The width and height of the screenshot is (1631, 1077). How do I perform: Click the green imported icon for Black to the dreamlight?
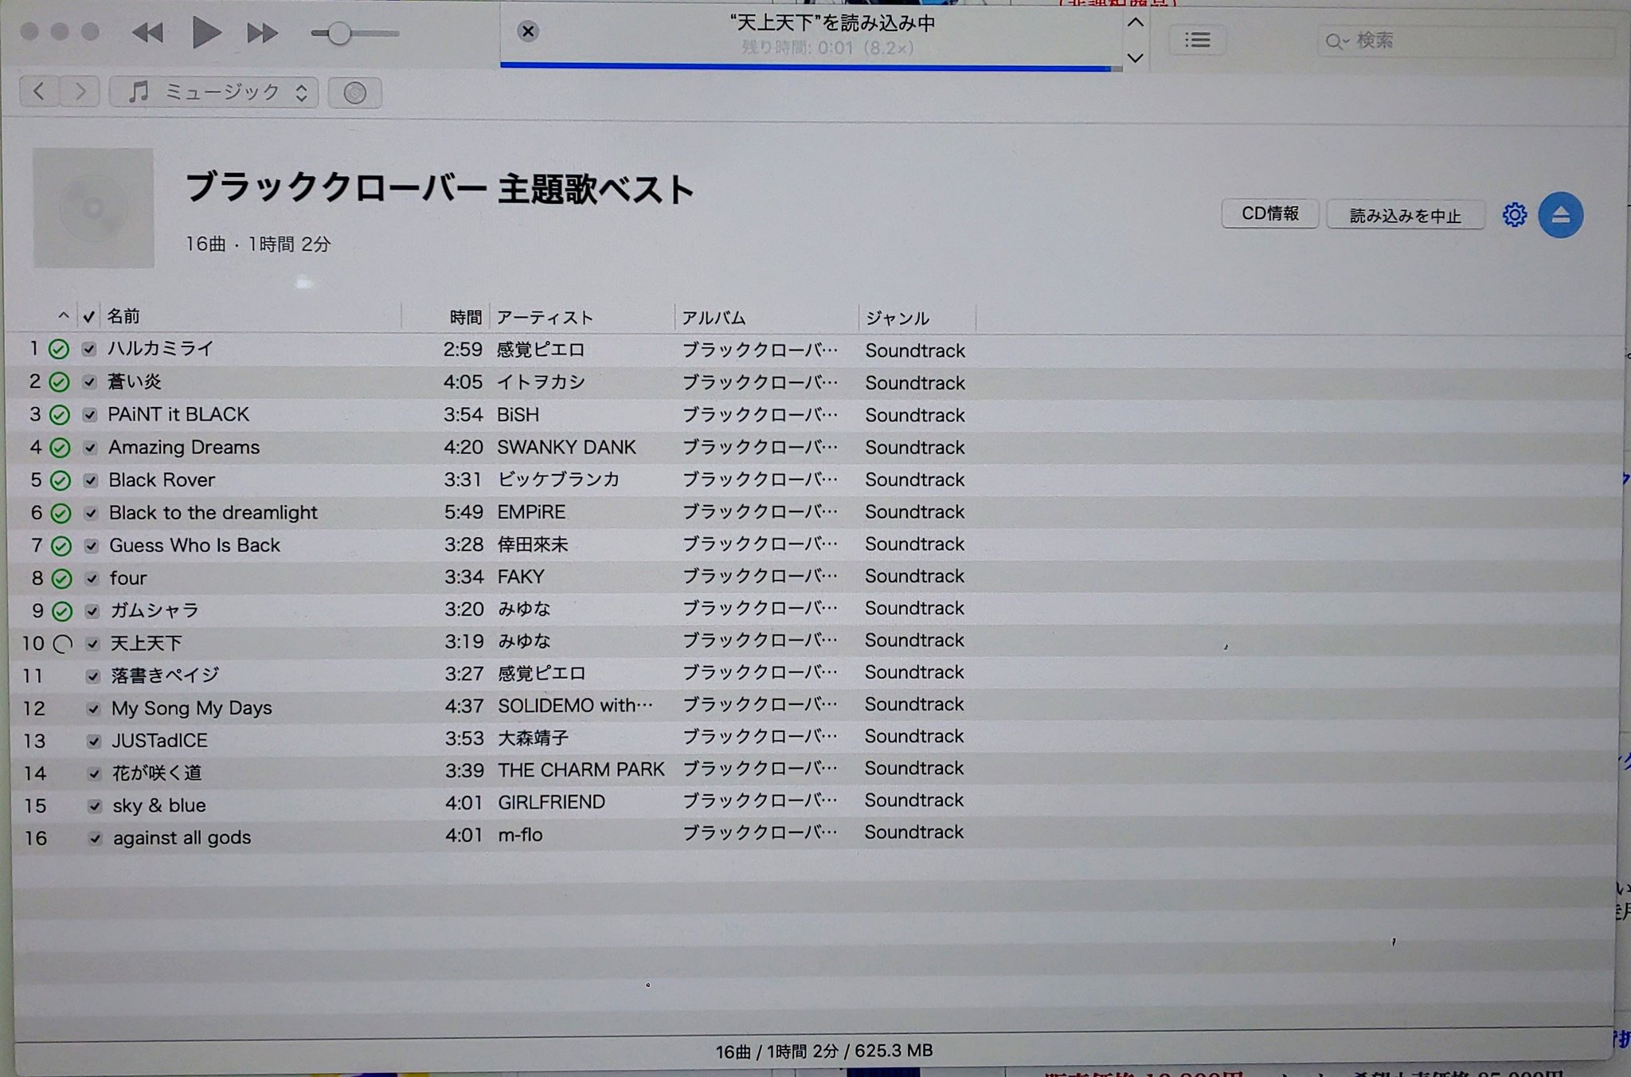(x=61, y=513)
